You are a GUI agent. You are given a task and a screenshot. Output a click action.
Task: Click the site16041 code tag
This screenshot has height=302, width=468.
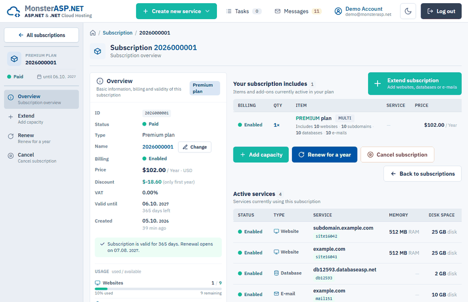326,257
